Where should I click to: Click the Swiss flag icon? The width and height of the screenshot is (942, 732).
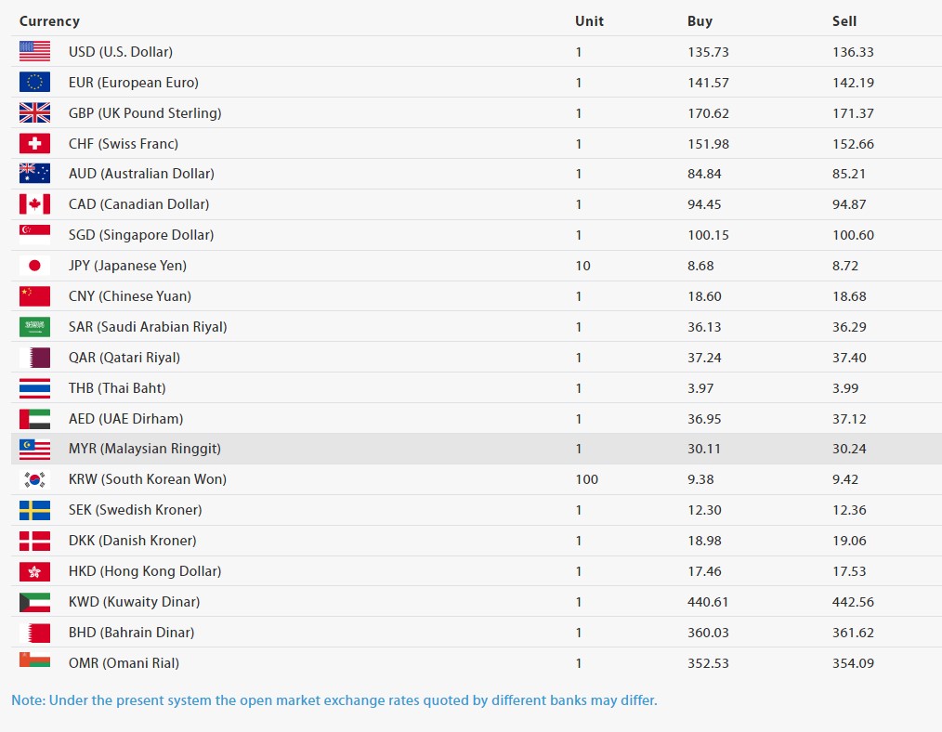[x=34, y=144]
